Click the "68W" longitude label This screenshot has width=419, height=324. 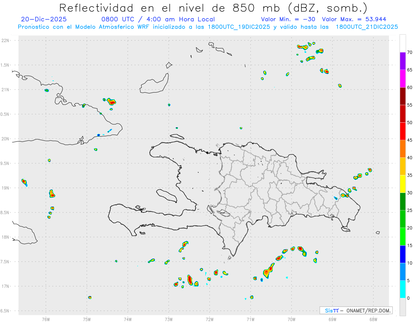[x=373, y=319]
